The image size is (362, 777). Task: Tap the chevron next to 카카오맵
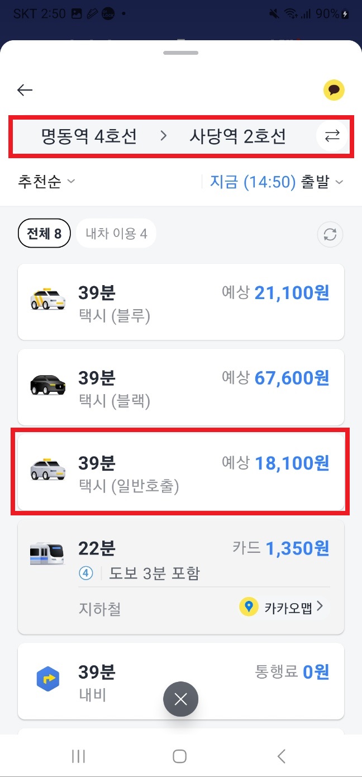(x=320, y=607)
